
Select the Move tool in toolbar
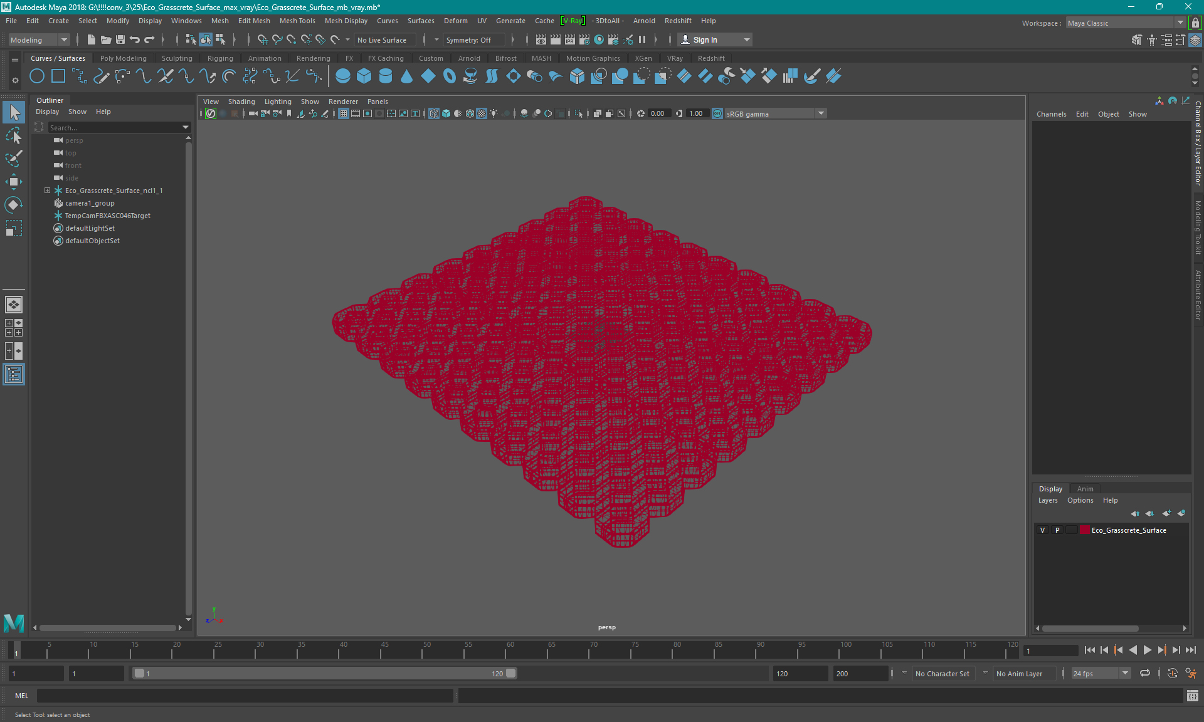point(14,182)
